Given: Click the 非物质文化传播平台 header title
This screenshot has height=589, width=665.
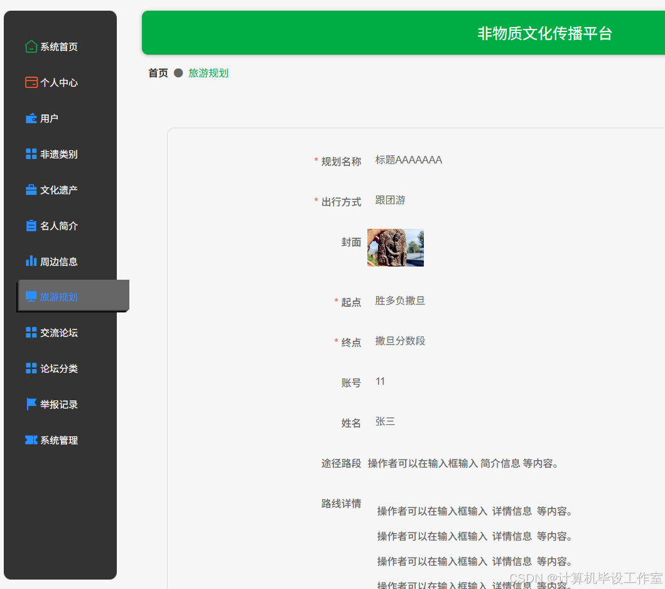Looking at the screenshot, I should 545,33.
